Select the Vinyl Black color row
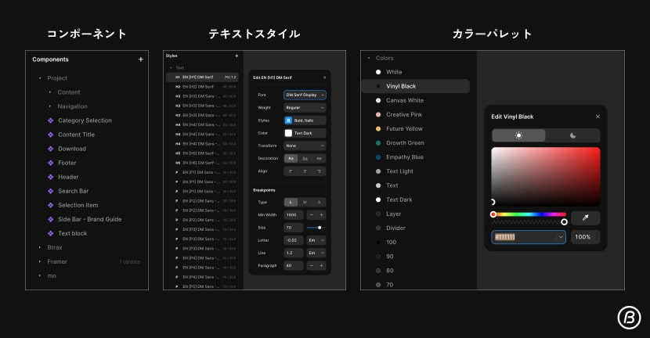The width and height of the screenshot is (650, 338). (415, 86)
